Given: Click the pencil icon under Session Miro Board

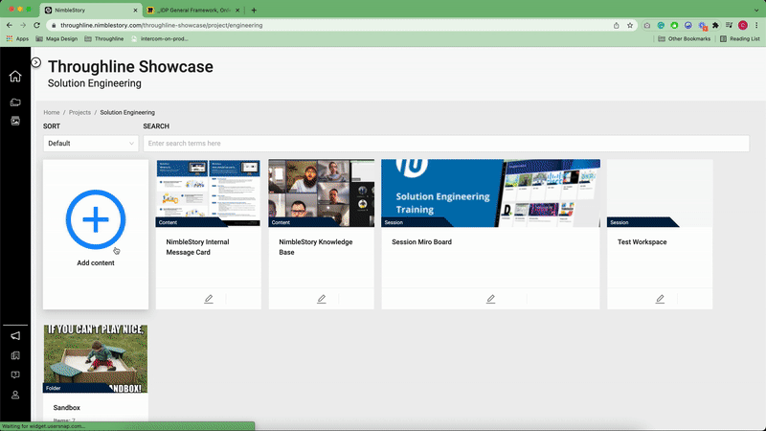Looking at the screenshot, I should click(490, 299).
